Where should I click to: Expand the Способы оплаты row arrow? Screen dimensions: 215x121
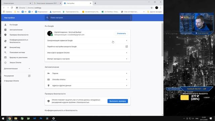coord(127,79)
